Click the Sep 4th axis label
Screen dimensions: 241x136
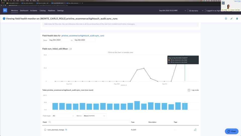pyautogui.click(x=165, y=84)
